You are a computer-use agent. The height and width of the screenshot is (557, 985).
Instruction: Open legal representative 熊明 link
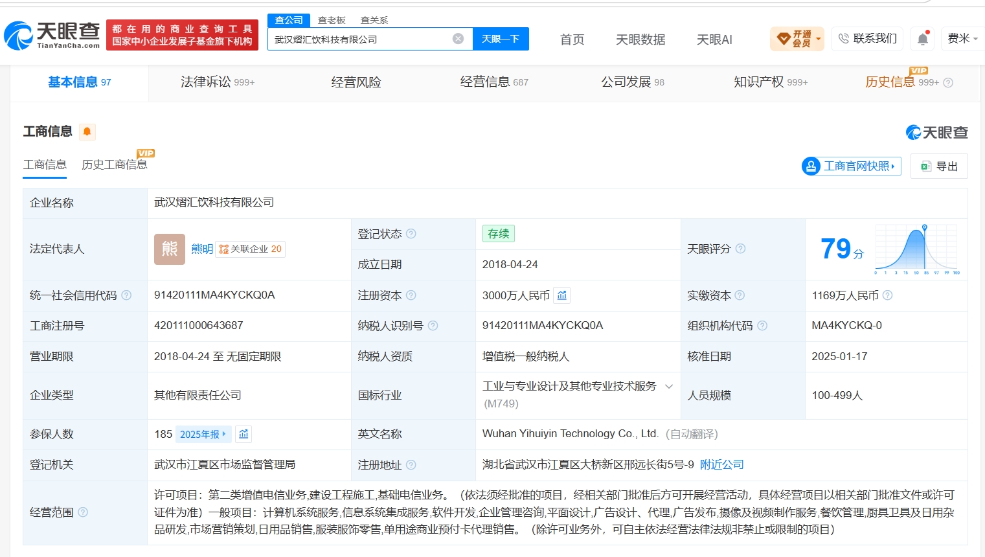(x=202, y=249)
